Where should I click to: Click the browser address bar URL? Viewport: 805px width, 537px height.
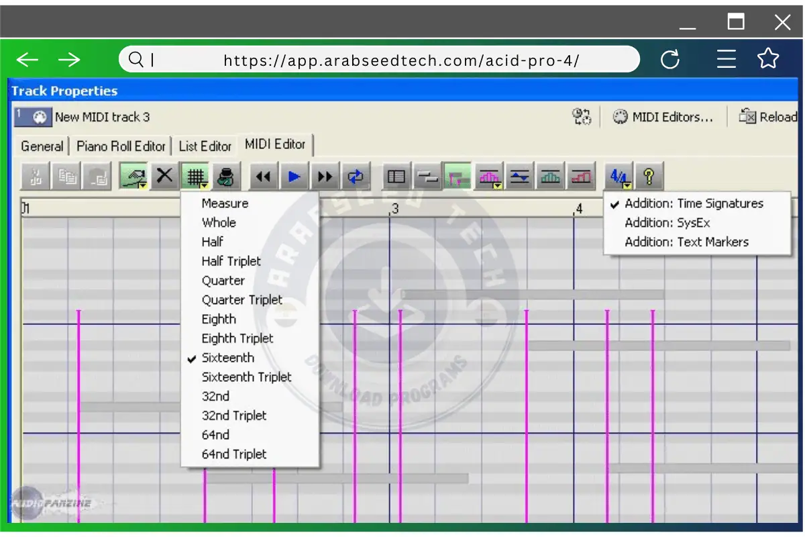[x=400, y=60]
